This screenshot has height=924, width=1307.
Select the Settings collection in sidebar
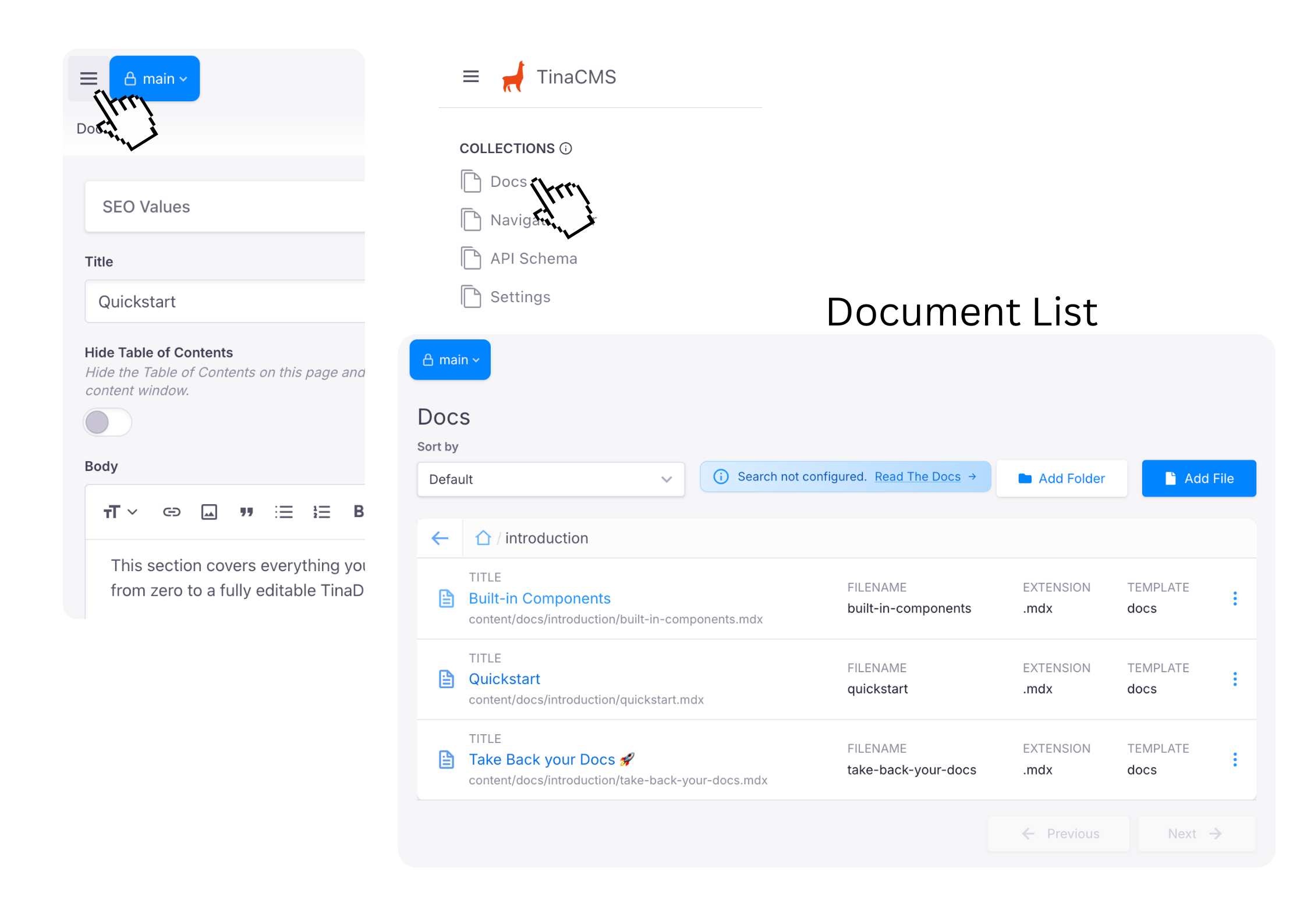520,297
